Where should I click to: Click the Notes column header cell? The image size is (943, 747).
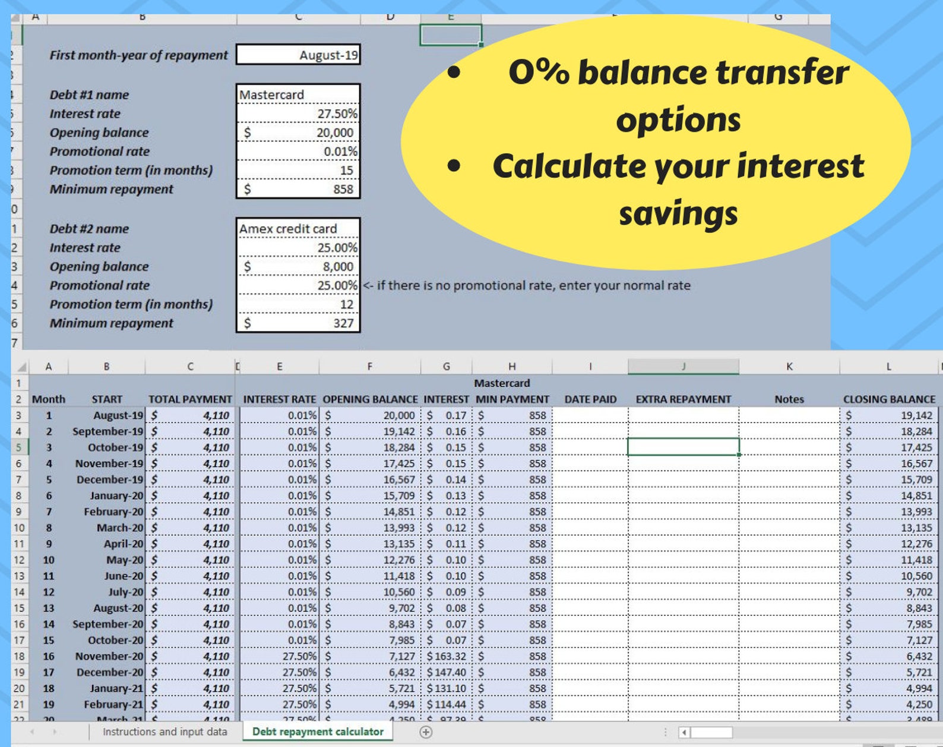789,399
